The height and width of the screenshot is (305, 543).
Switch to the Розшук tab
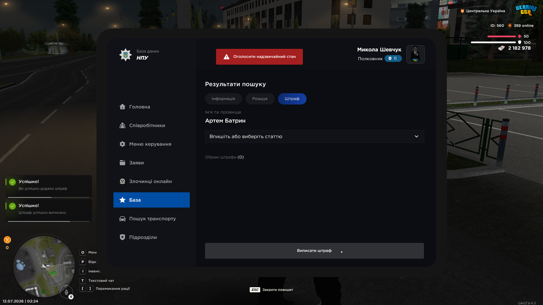tap(260, 99)
